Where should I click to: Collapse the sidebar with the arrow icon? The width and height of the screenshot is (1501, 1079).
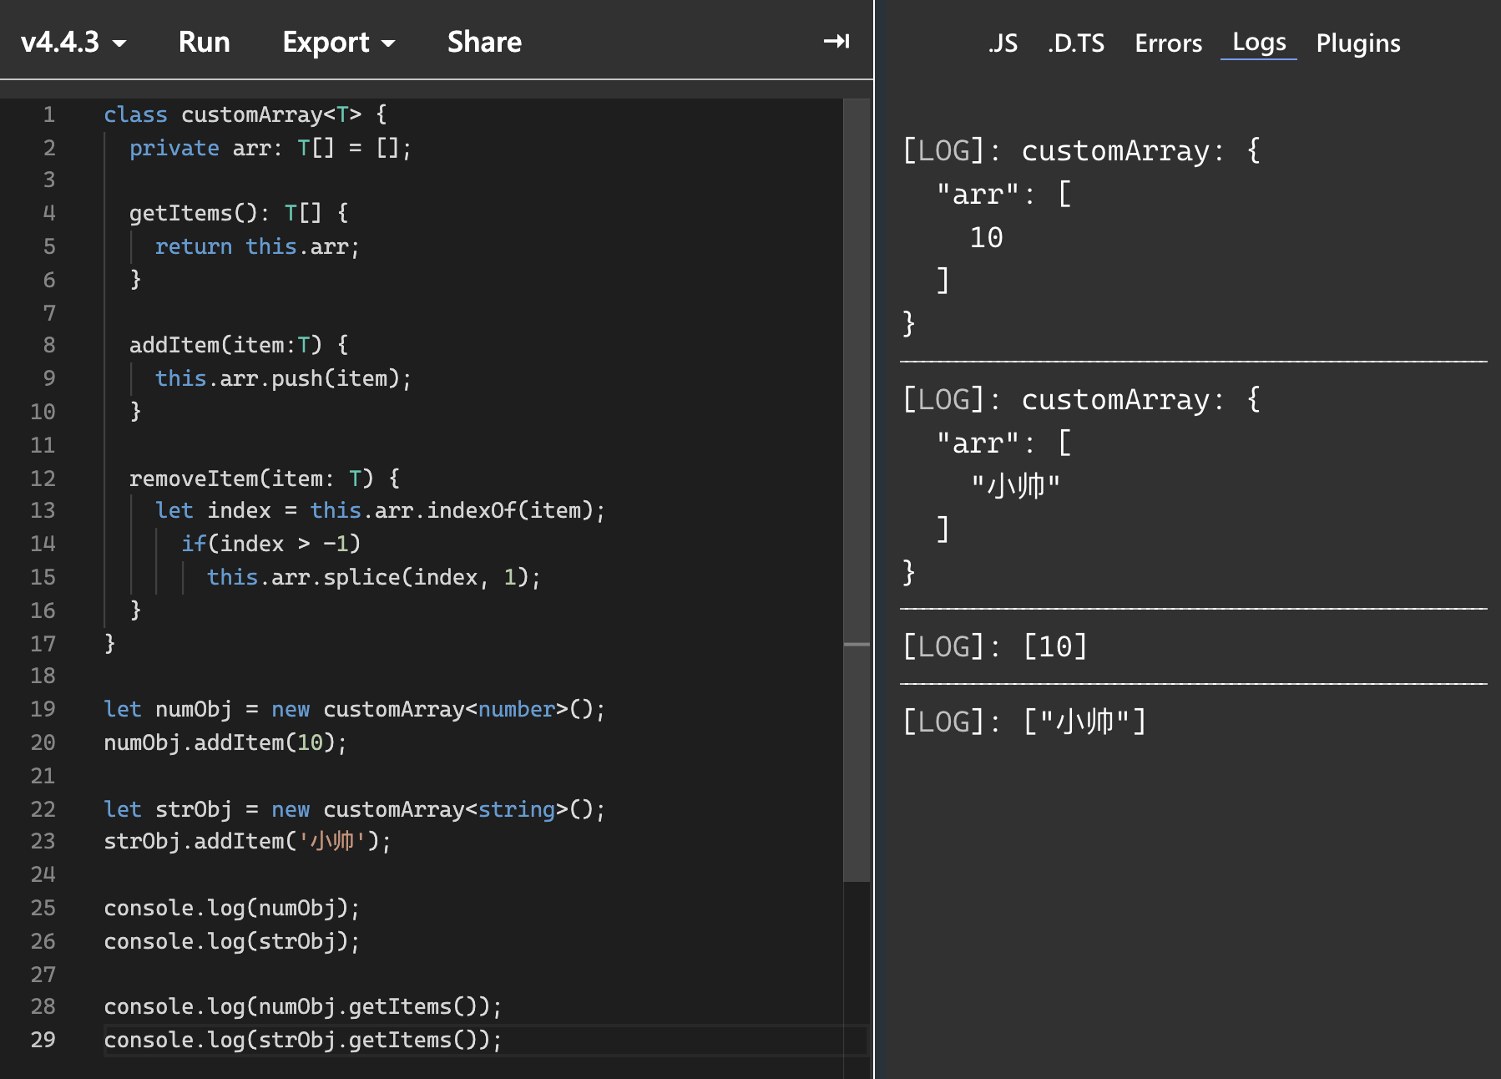pyautogui.click(x=836, y=41)
